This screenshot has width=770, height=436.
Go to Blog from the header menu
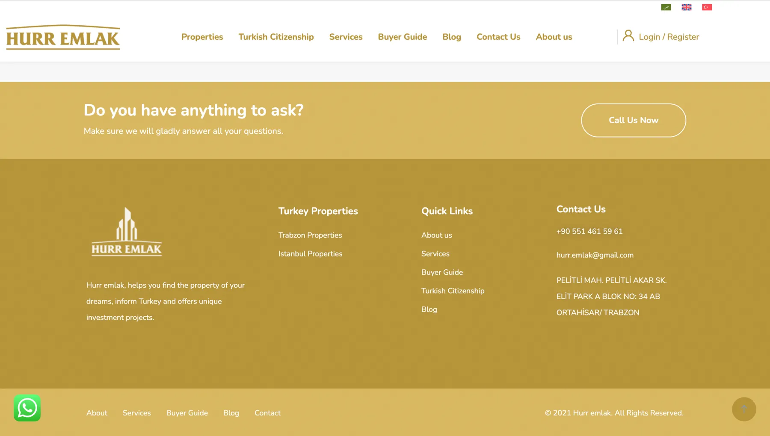pos(452,37)
